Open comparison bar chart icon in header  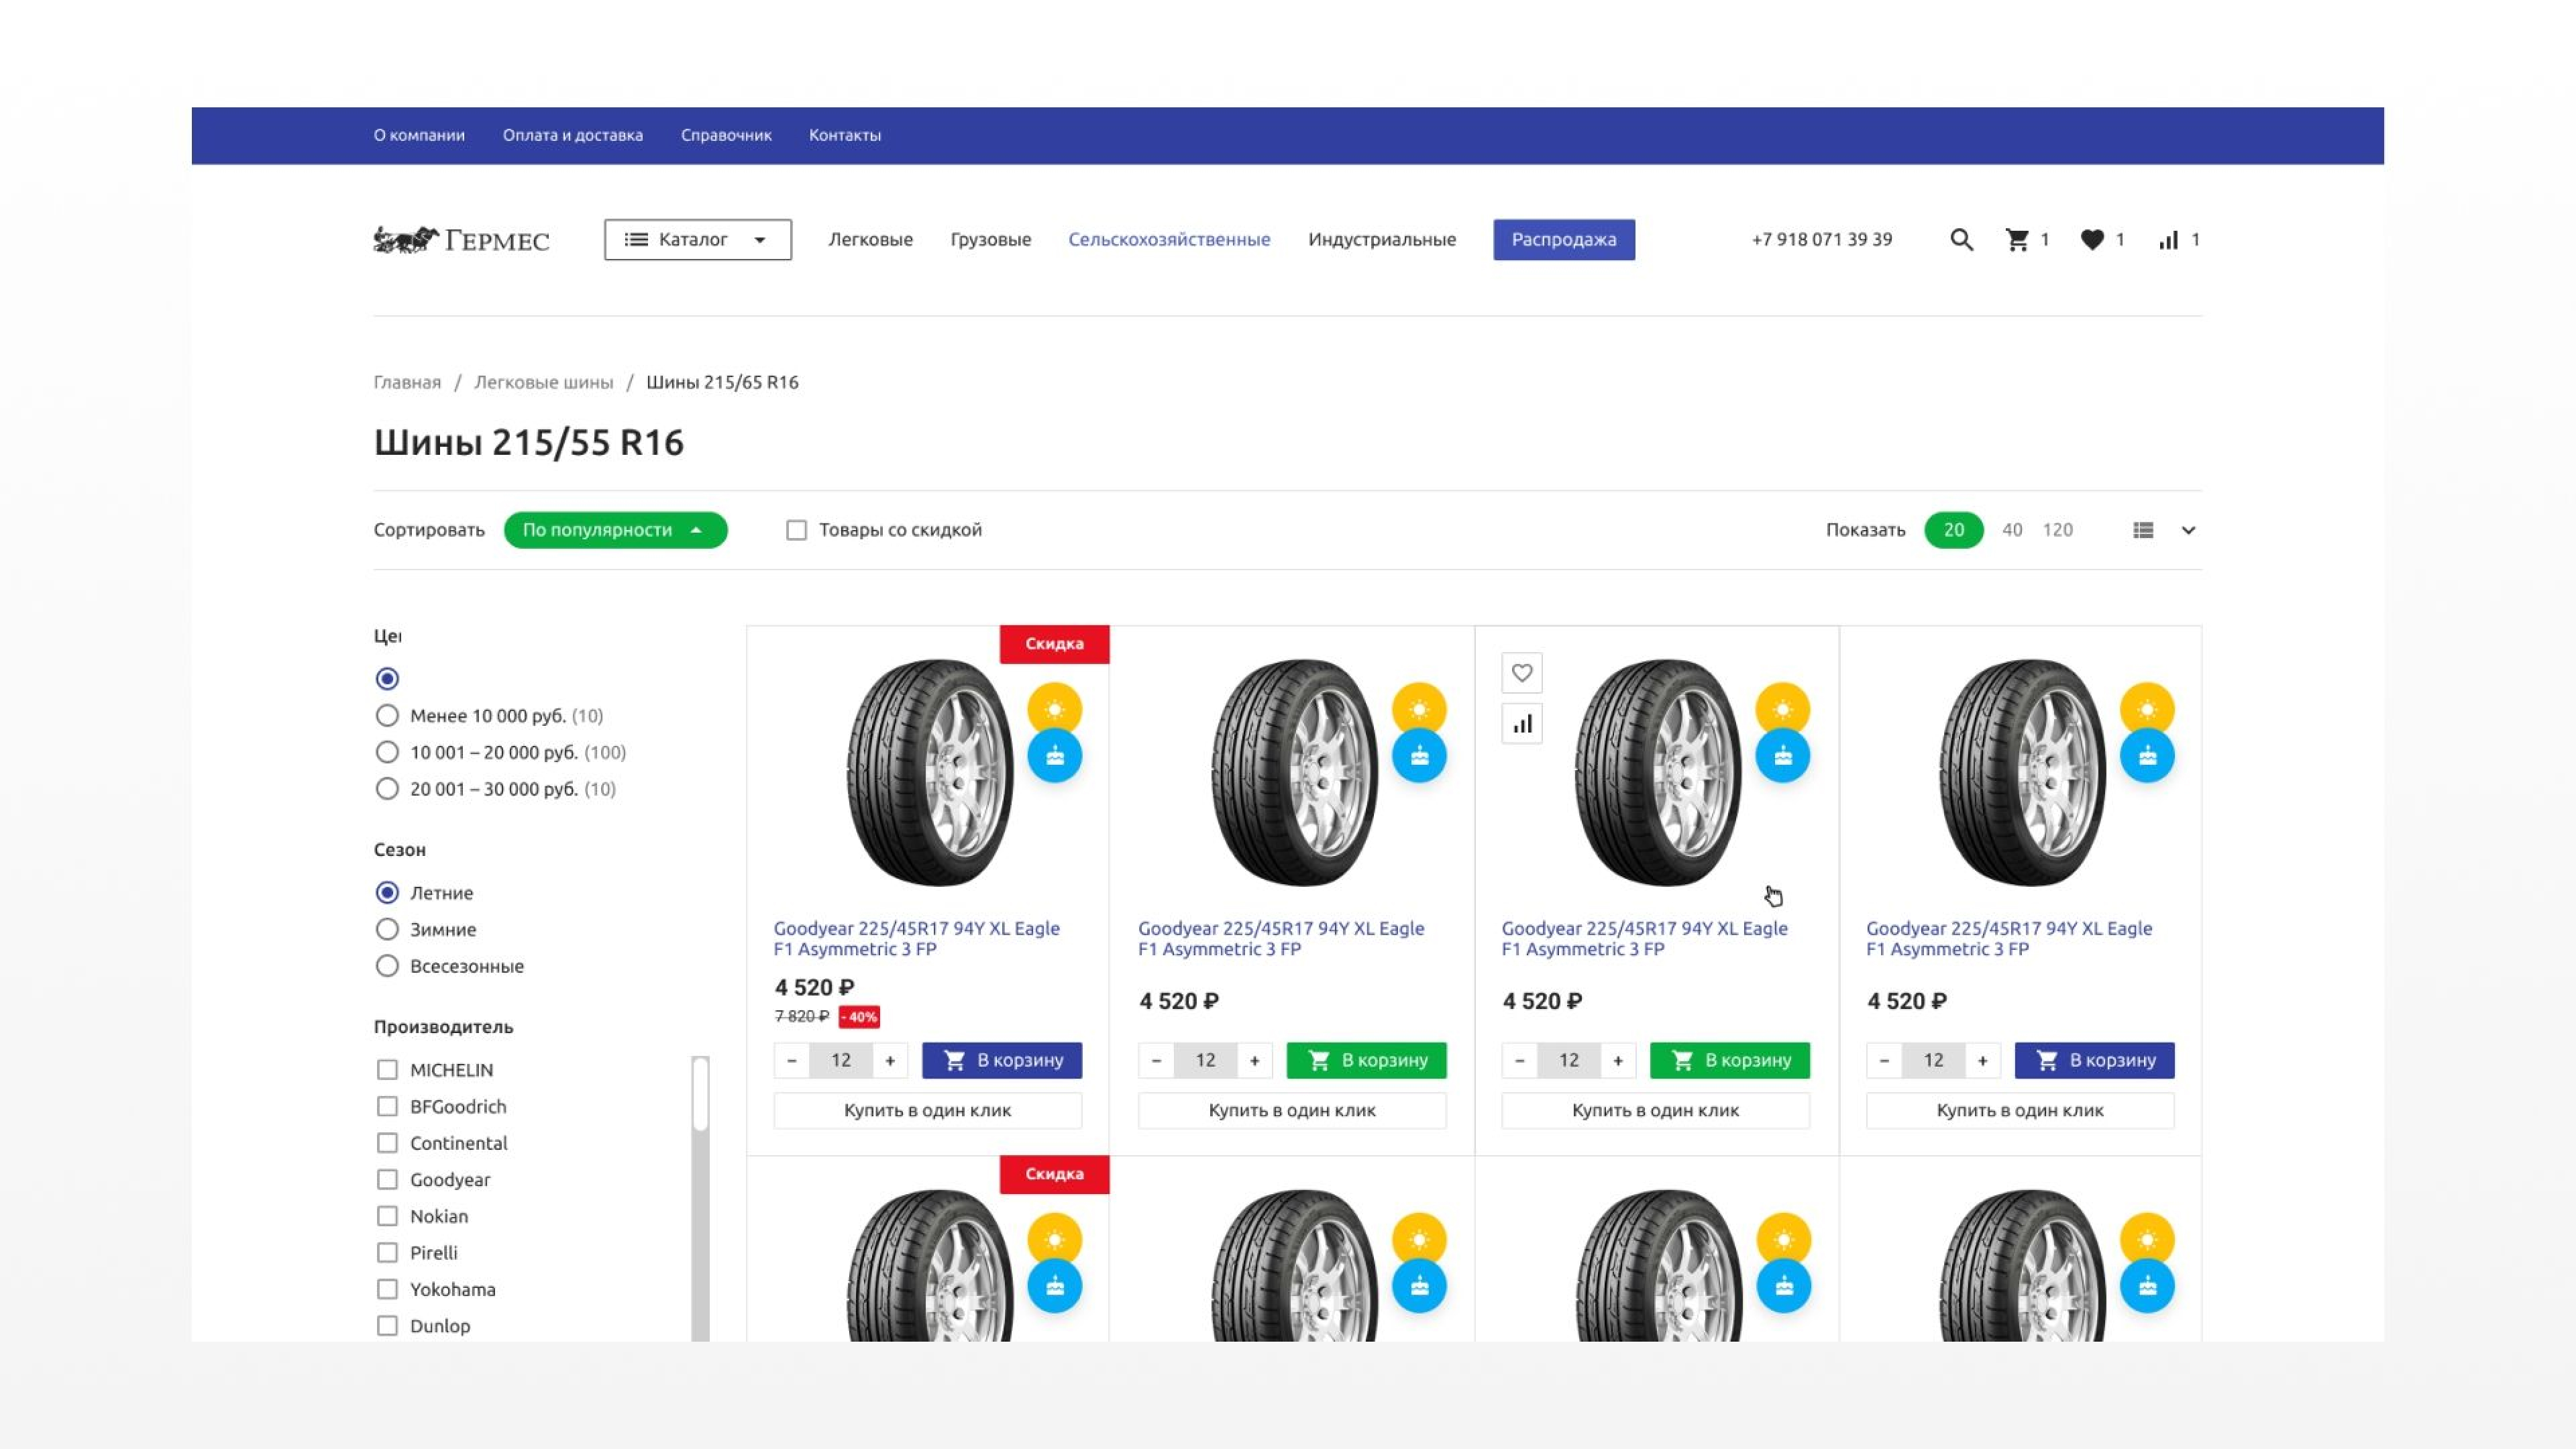(2168, 240)
